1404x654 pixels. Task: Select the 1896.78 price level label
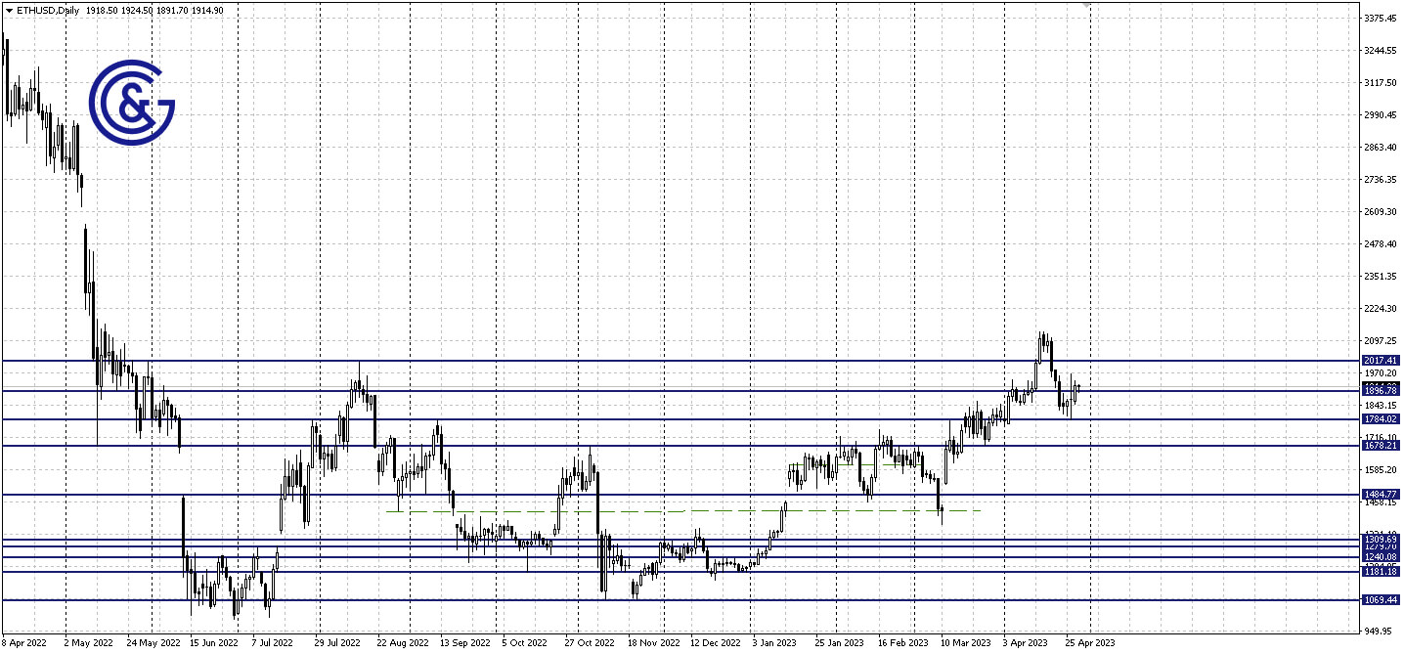(x=1382, y=390)
